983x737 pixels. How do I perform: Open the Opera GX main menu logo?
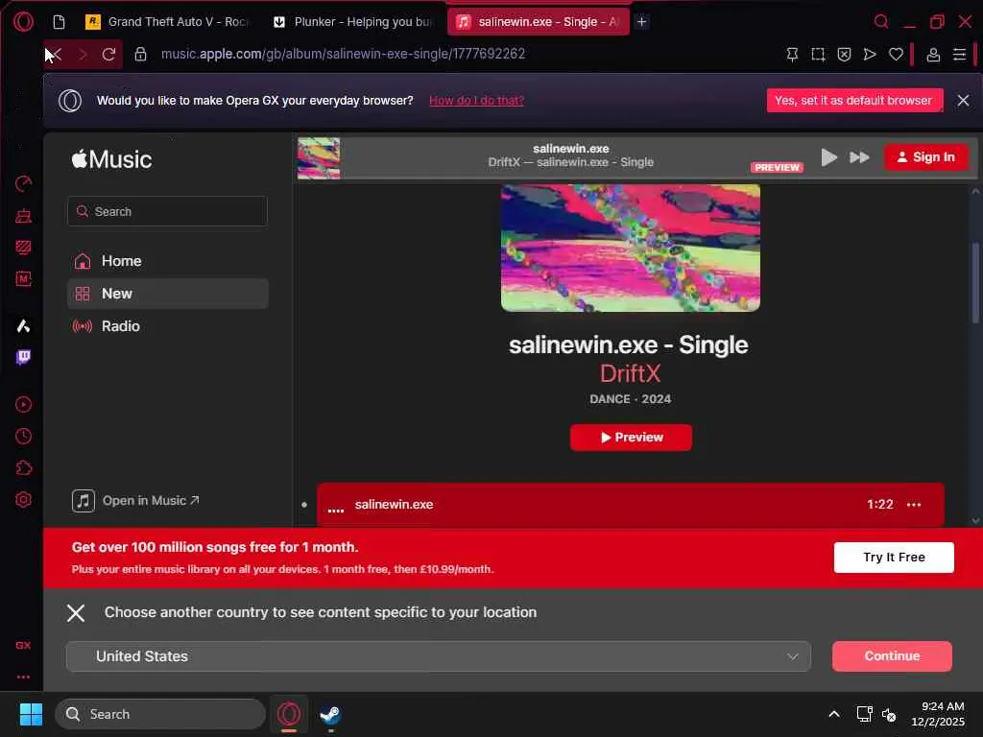[23, 21]
